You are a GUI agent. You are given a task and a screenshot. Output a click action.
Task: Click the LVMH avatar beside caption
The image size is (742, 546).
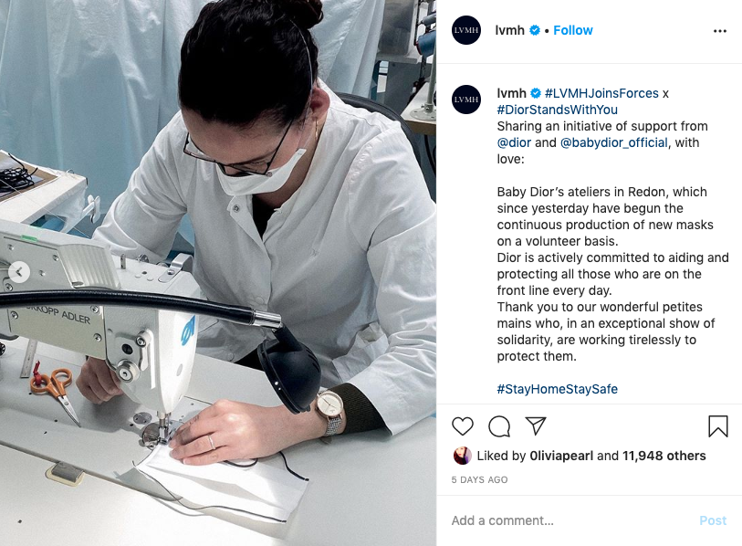[466, 100]
